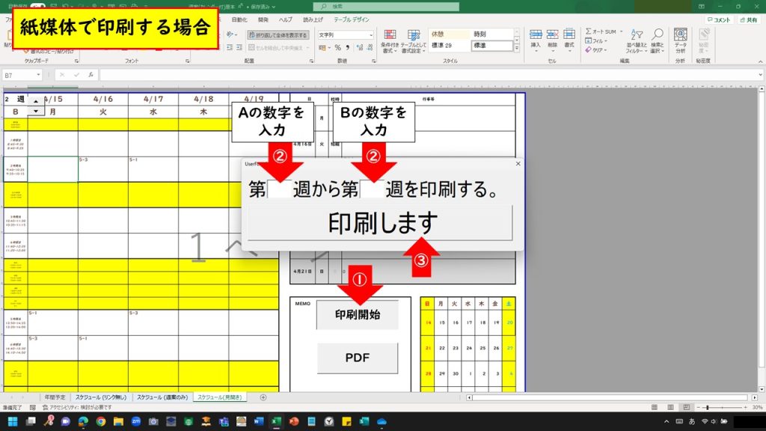Expand the number format dropdown
The height and width of the screenshot is (431, 766).
coord(370,34)
